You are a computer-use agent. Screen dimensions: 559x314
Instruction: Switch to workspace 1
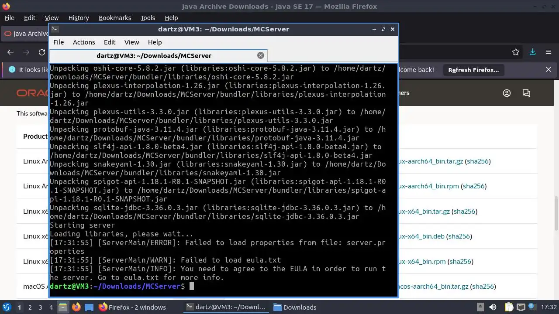click(19, 307)
